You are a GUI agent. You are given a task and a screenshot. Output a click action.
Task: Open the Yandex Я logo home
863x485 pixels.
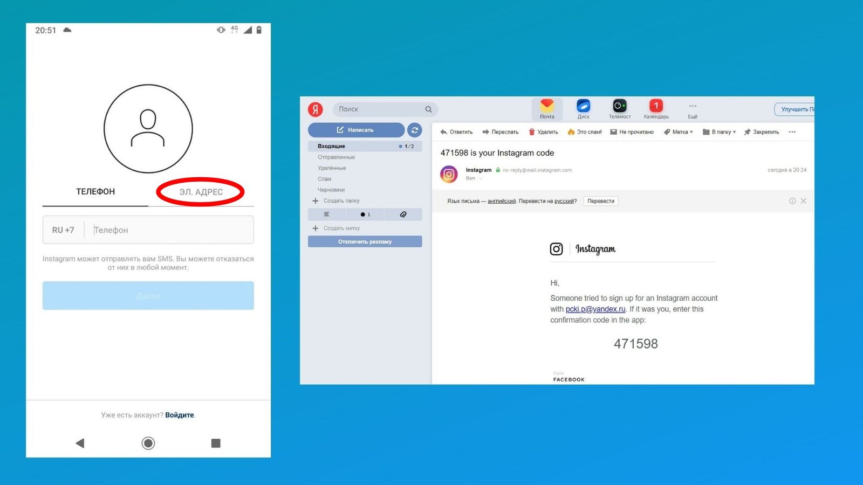[x=316, y=109]
